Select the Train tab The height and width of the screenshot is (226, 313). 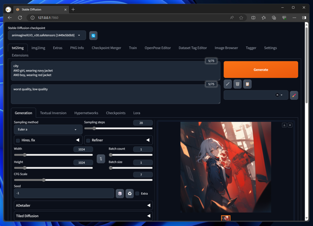click(133, 48)
